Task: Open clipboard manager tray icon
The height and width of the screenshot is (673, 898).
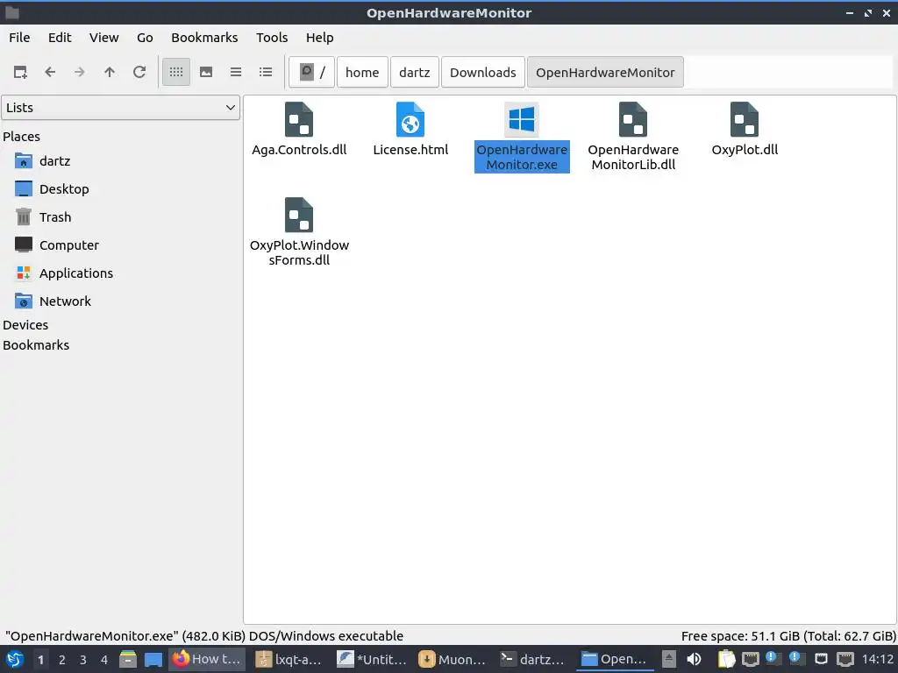Action: point(725,659)
